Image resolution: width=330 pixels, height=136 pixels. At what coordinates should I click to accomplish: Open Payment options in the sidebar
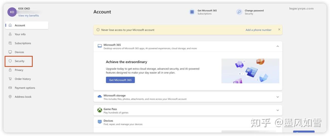[25, 88]
